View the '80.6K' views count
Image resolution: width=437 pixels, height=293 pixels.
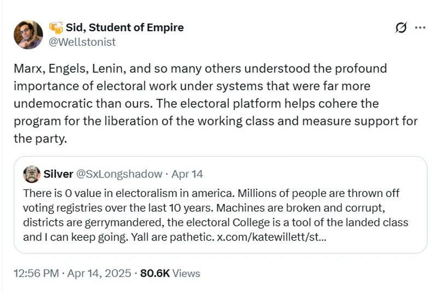coord(156,273)
